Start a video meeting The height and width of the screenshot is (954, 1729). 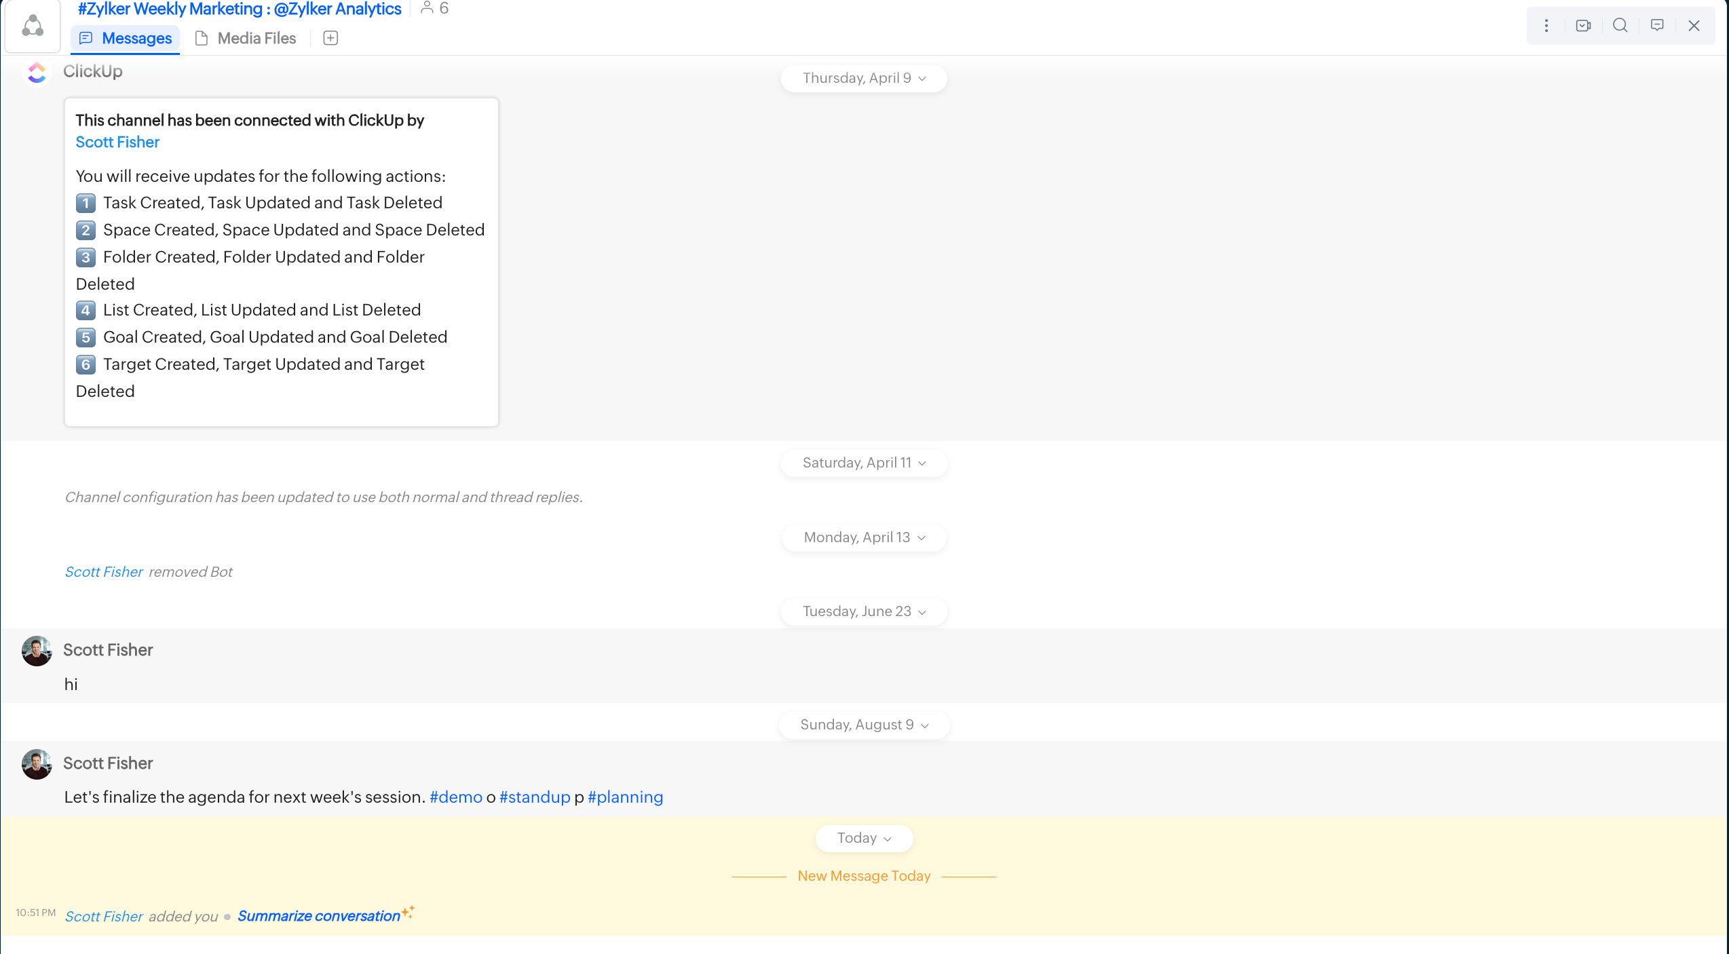tap(1583, 26)
